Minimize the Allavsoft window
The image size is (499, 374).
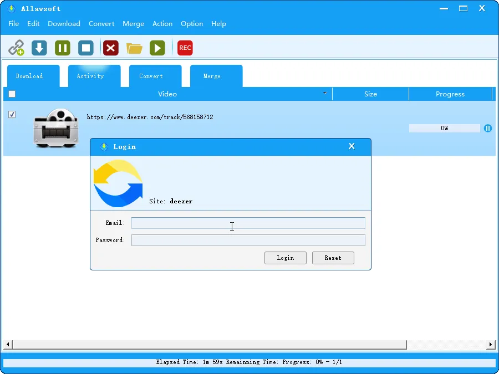[444, 9]
